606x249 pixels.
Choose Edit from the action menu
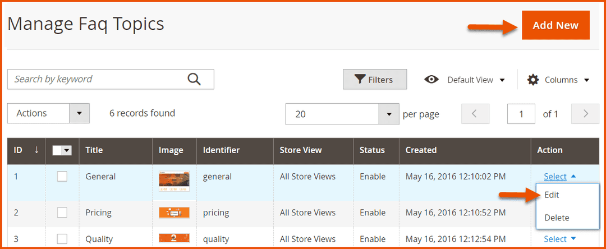552,195
